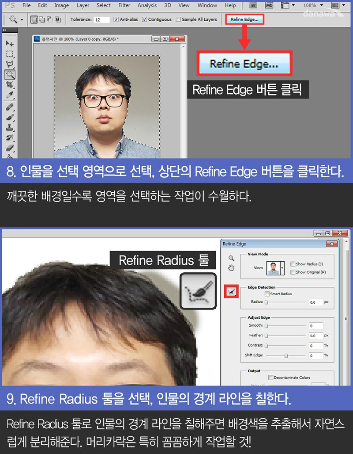Uncheck the Contiguous option
The height and width of the screenshot is (454, 353).
pyautogui.click(x=144, y=19)
